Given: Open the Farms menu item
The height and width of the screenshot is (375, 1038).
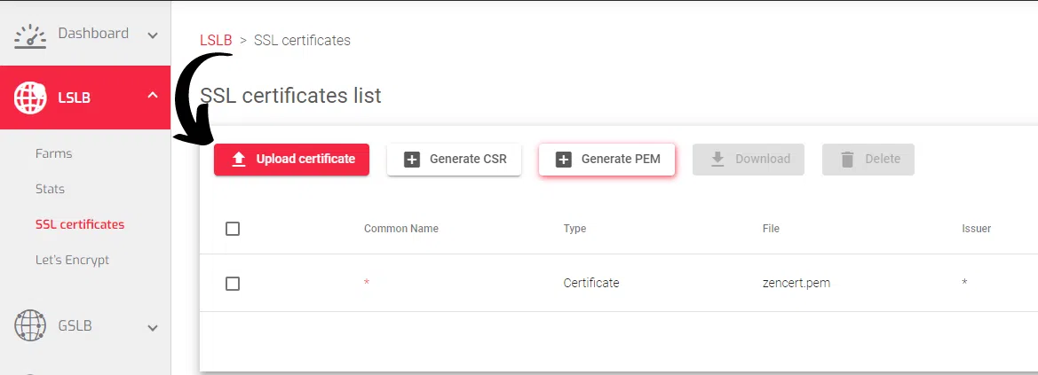Looking at the screenshot, I should [53, 153].
